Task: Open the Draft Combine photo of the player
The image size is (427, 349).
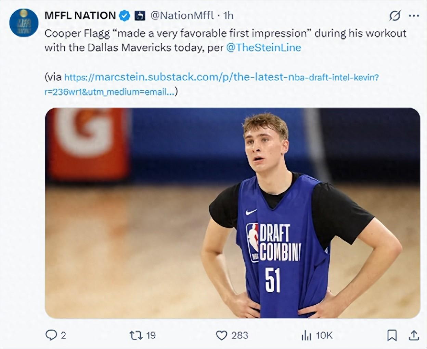Action: click(232, 213)
